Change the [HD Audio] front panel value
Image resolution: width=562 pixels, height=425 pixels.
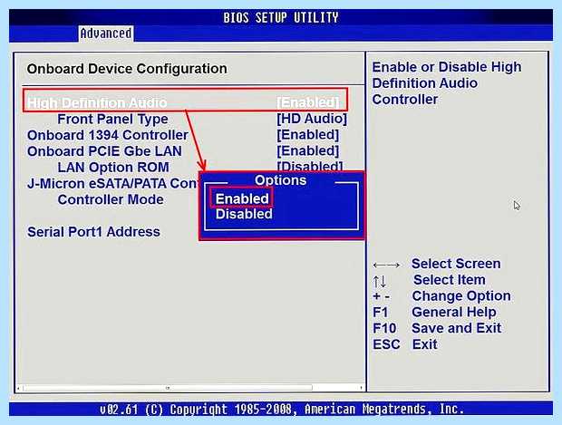point(312,119)
